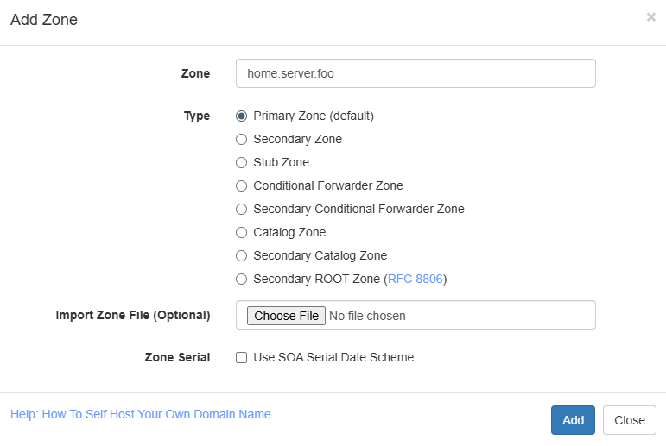Click the 'No file chosen' text
The height and width of the screenshot is (446, 666).
coord(368,316)
